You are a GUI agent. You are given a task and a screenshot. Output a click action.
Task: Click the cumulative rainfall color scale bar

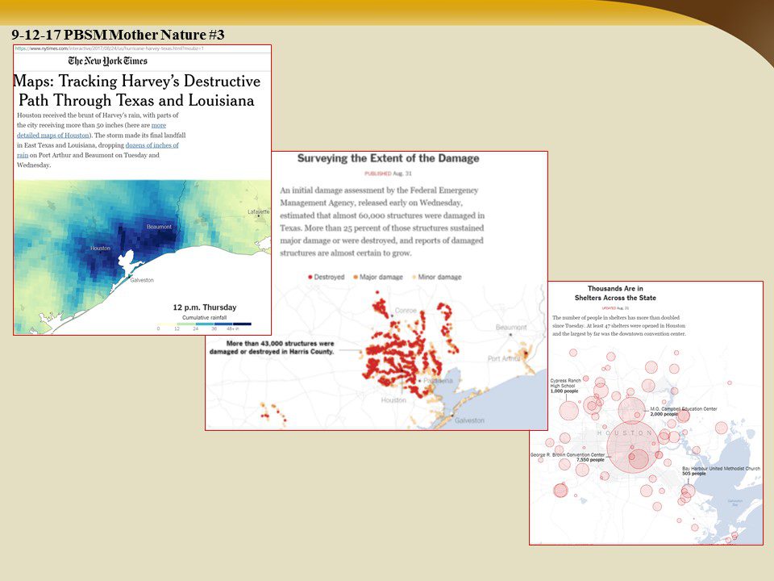pyautogui.click(x=205, y=324)
